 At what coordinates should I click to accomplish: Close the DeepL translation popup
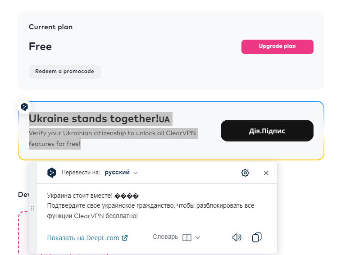(266, 173)
